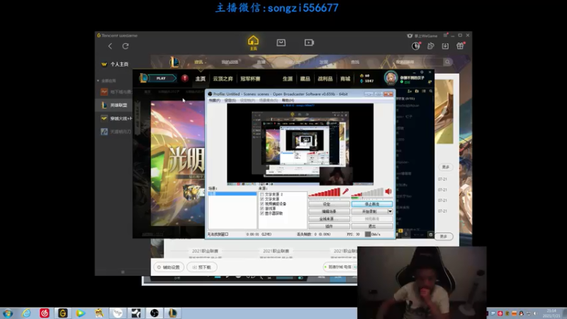
Task: Adjust the microphone volume meter in OBS
Action: click(x=324, y=192)
